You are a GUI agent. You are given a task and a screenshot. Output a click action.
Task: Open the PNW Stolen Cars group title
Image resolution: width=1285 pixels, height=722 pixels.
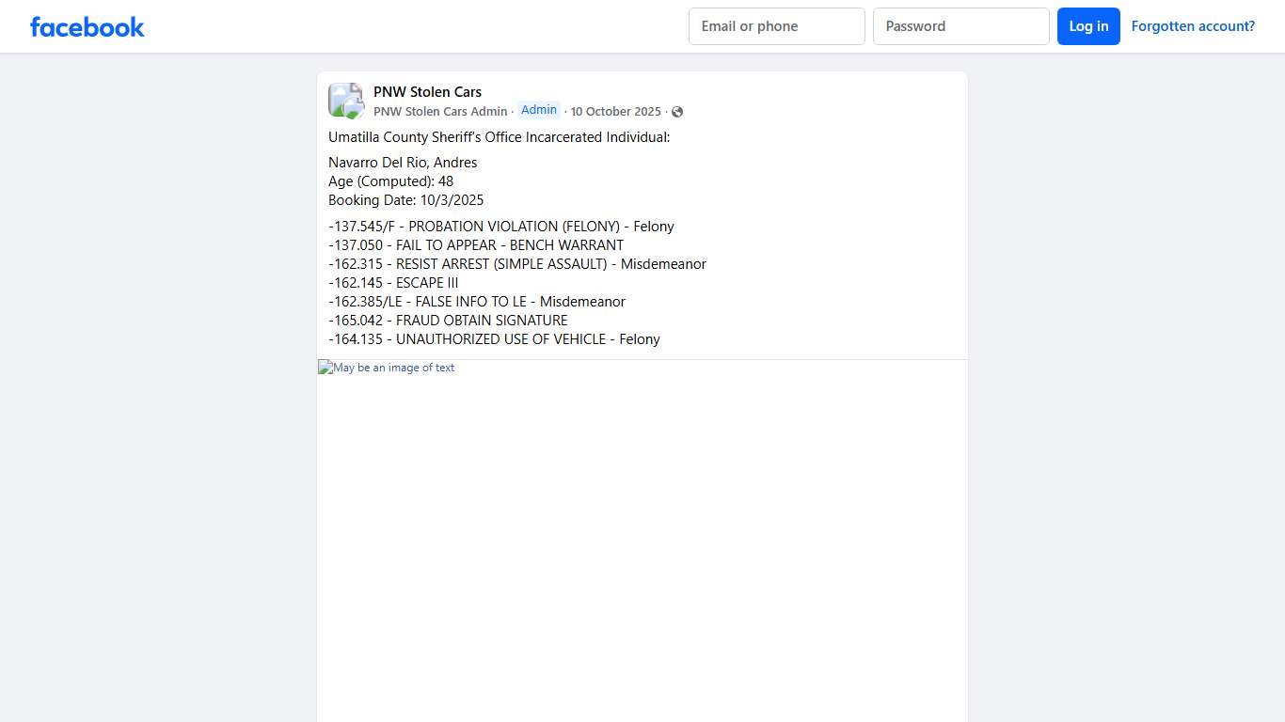pos(427,91)
